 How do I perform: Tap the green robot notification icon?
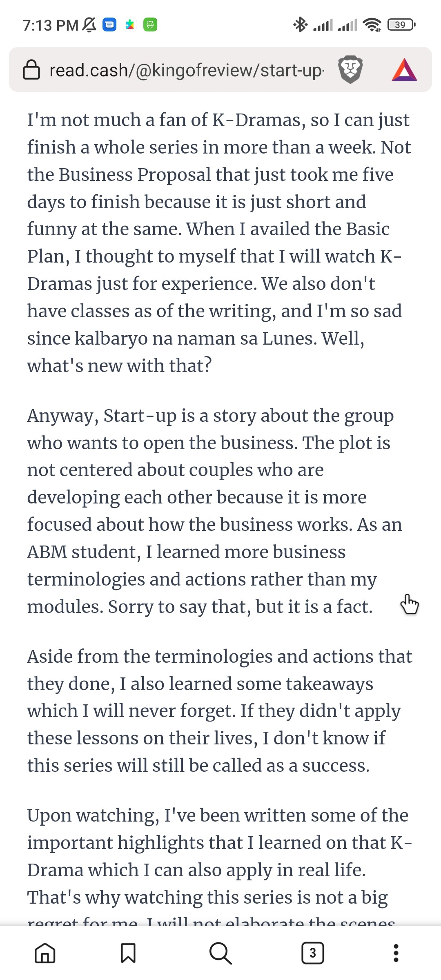point(150,25)
